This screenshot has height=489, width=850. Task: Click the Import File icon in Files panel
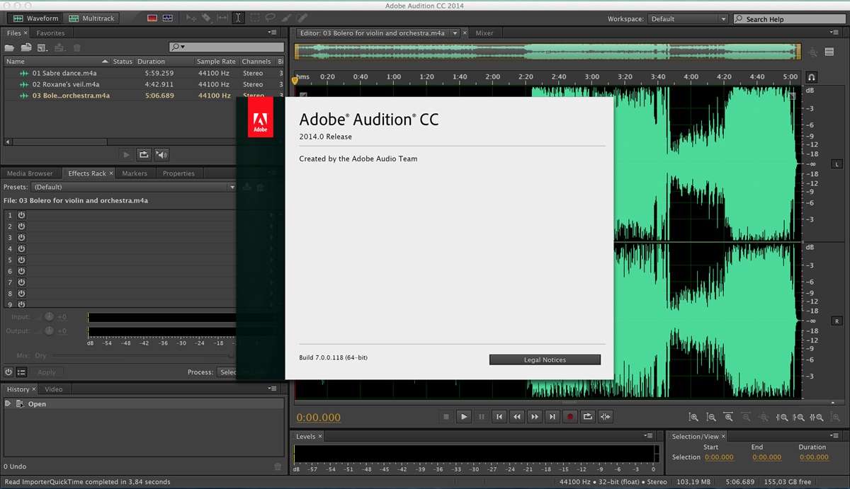coord(26,47)
